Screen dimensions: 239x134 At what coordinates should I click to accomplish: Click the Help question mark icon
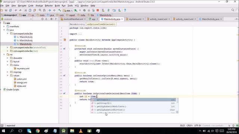[125, 10]
